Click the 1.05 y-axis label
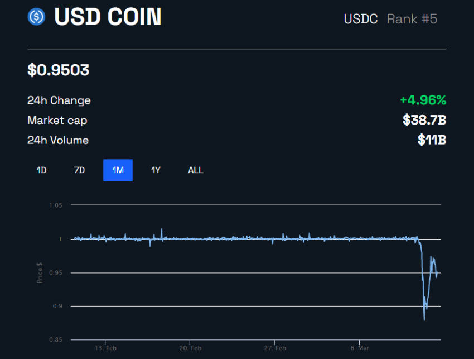The width and height of the screenshot is (474, 359). [x=56, y=205]
